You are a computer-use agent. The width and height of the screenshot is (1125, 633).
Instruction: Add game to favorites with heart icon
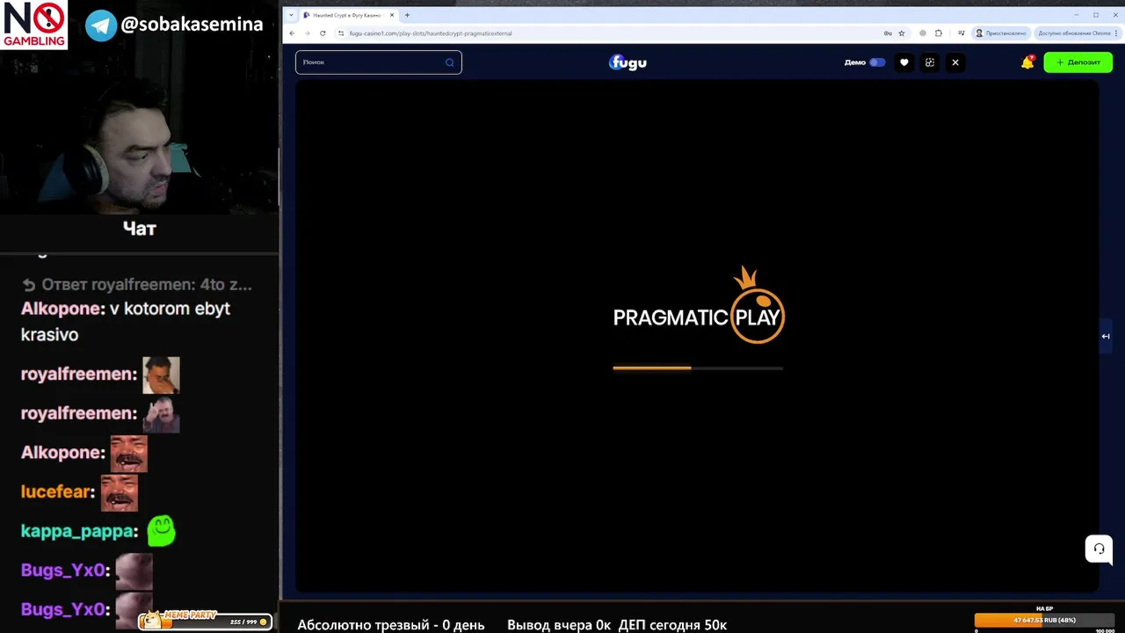904,62
